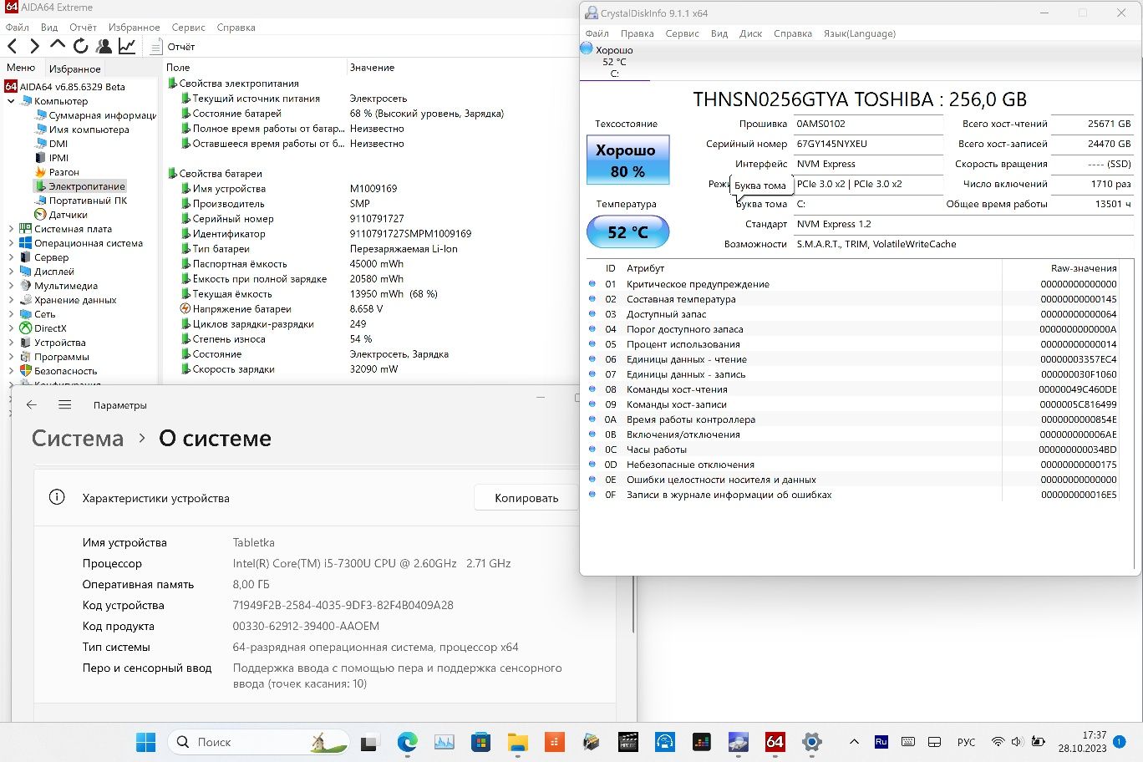The width and height of the screenshot is (1143, 762).
Task: Expand the Сервер node
Action: [11, 257]
